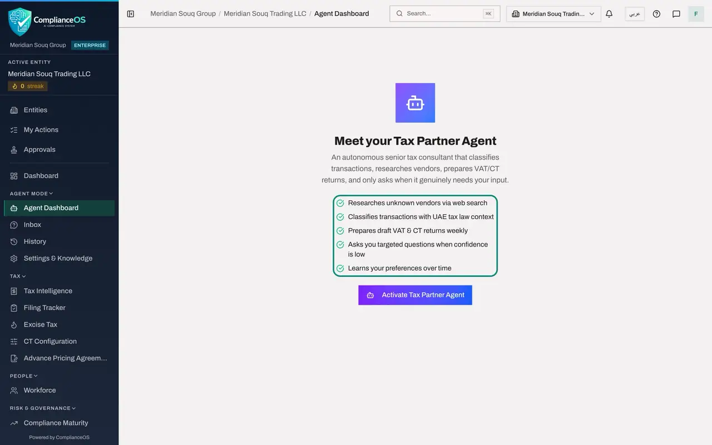Screen dimensions: 712x445
Task: Click the My Actions checklist icon
Action: coord(14,130)
